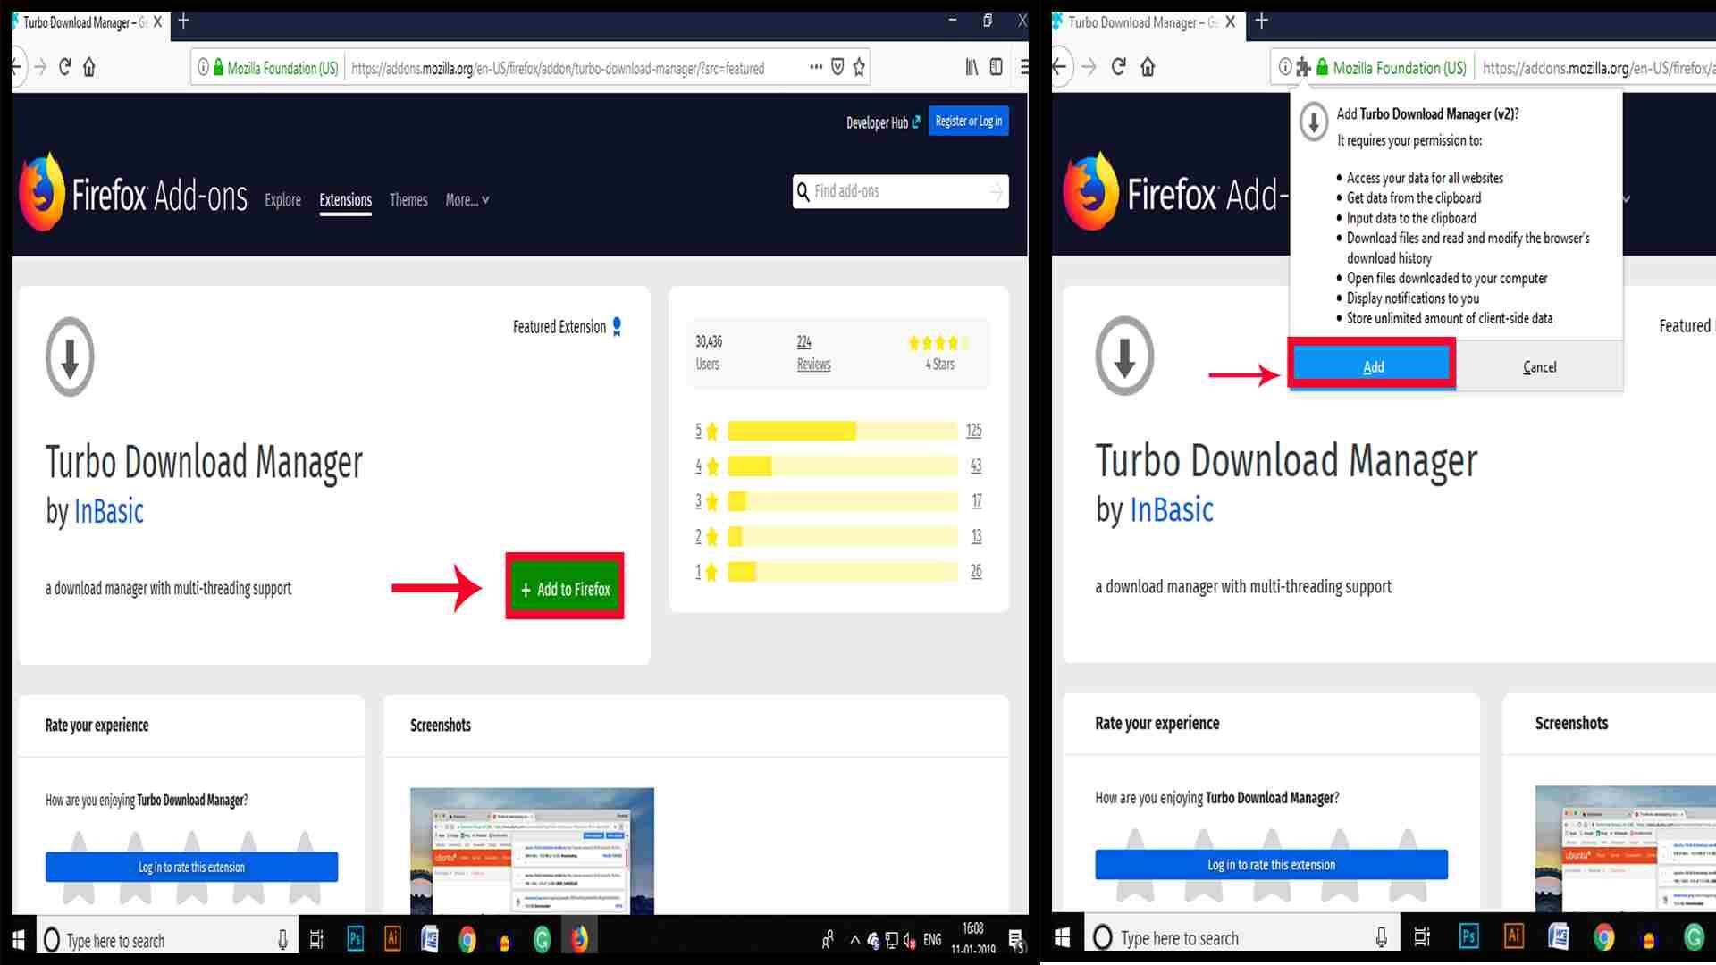Viewport: 1716px width, 965px height.
Task: Click the Pocket shield icon in left address bar
Action: tap(837, 67)
